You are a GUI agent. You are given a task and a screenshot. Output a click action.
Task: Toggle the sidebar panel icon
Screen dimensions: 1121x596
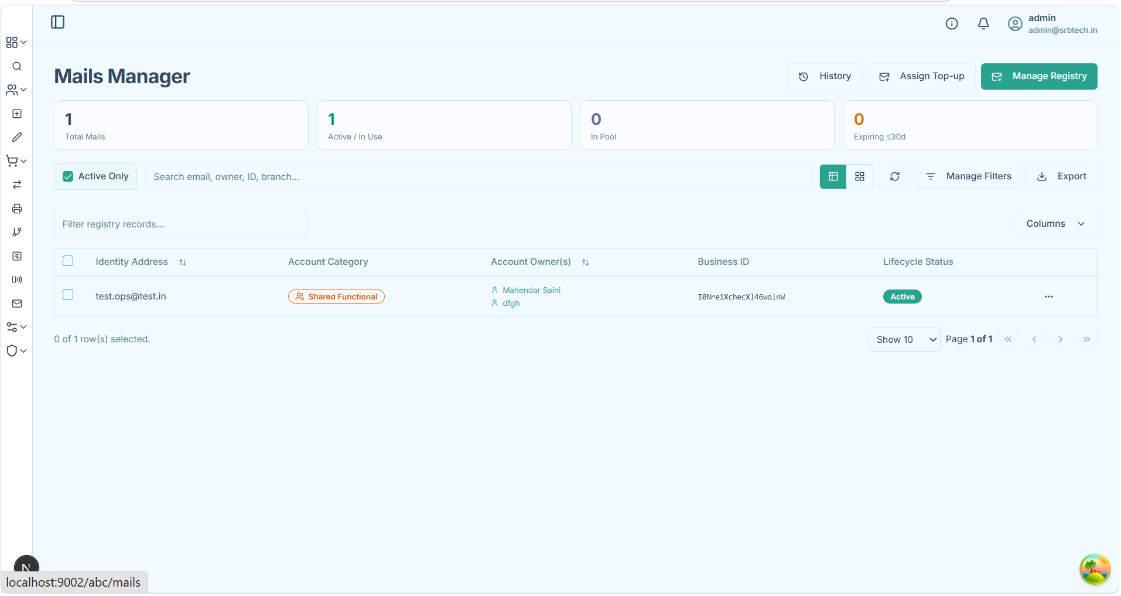pyautogui.click(x=57, y=22)
